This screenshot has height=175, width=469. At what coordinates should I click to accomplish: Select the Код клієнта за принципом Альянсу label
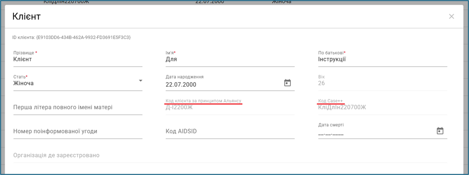pyautogui.click(x=203, y=101)
